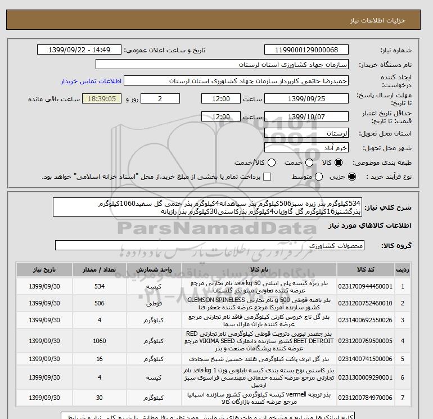Click response deadline date 1399/09/25

tap(306, 98)
